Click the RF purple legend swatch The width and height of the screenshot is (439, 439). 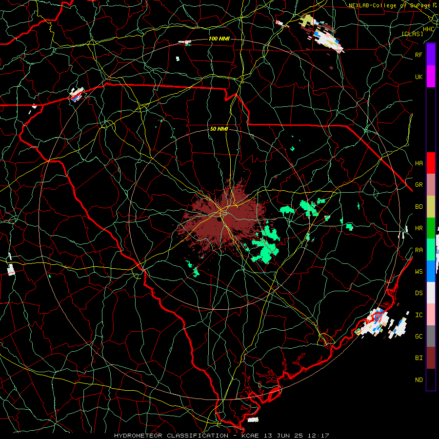431,54
